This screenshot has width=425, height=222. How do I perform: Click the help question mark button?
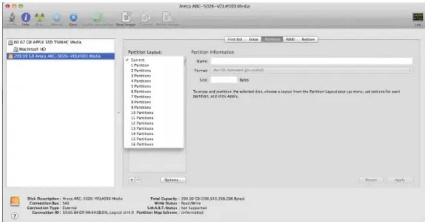point(15,216)
